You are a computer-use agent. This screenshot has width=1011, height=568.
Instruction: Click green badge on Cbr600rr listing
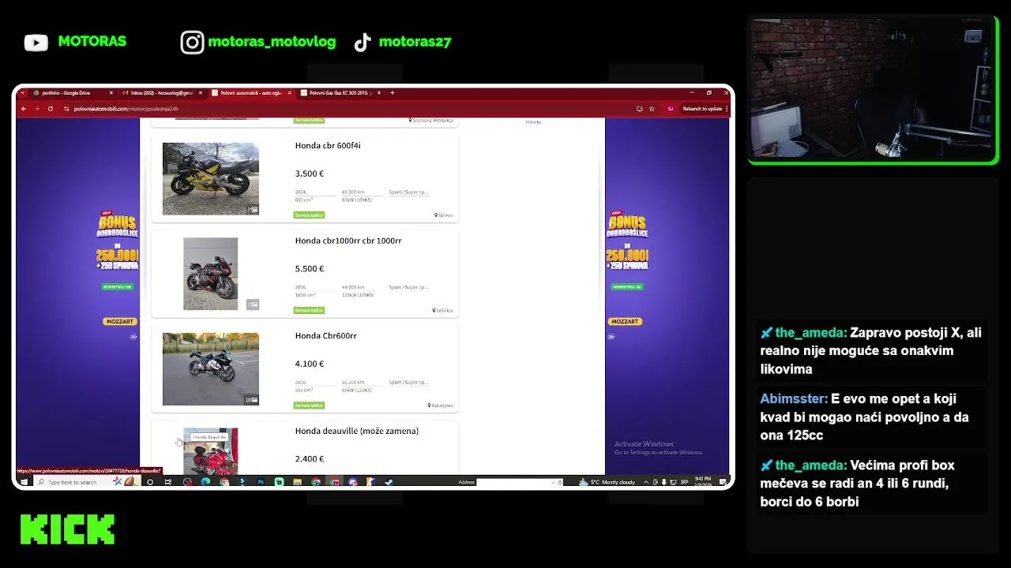click(309, 405)
